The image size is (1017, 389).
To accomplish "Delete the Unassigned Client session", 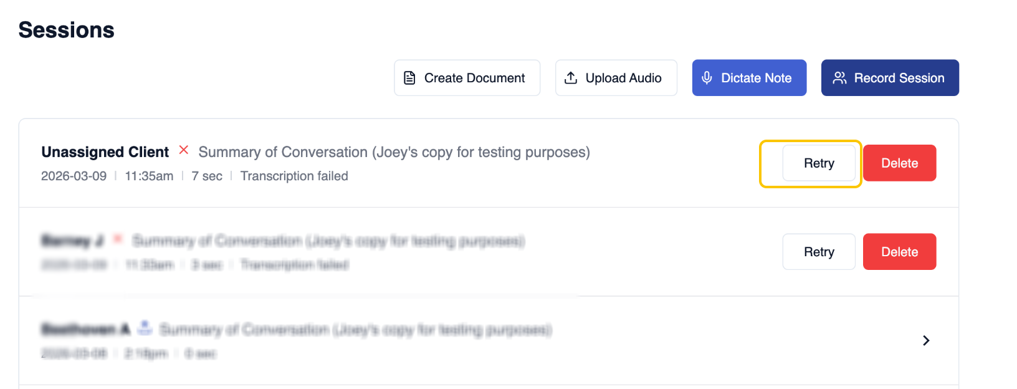I will pyautogui.click(x=899, y=163).
